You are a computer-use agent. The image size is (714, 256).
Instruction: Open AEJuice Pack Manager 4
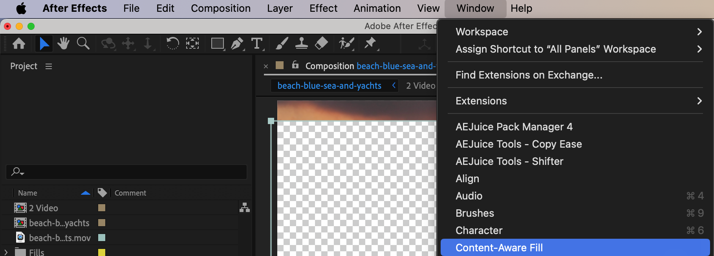514,127
